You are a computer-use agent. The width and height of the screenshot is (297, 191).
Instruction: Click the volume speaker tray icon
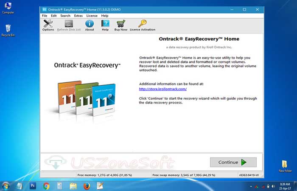tap(273, 186)
